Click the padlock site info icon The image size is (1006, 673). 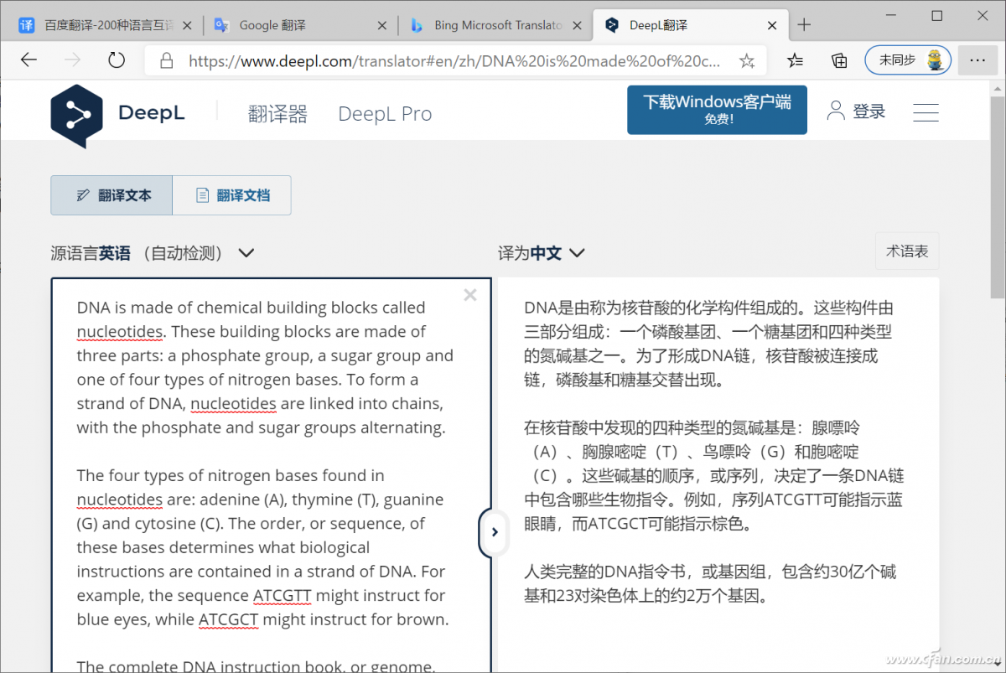[167, 60]
